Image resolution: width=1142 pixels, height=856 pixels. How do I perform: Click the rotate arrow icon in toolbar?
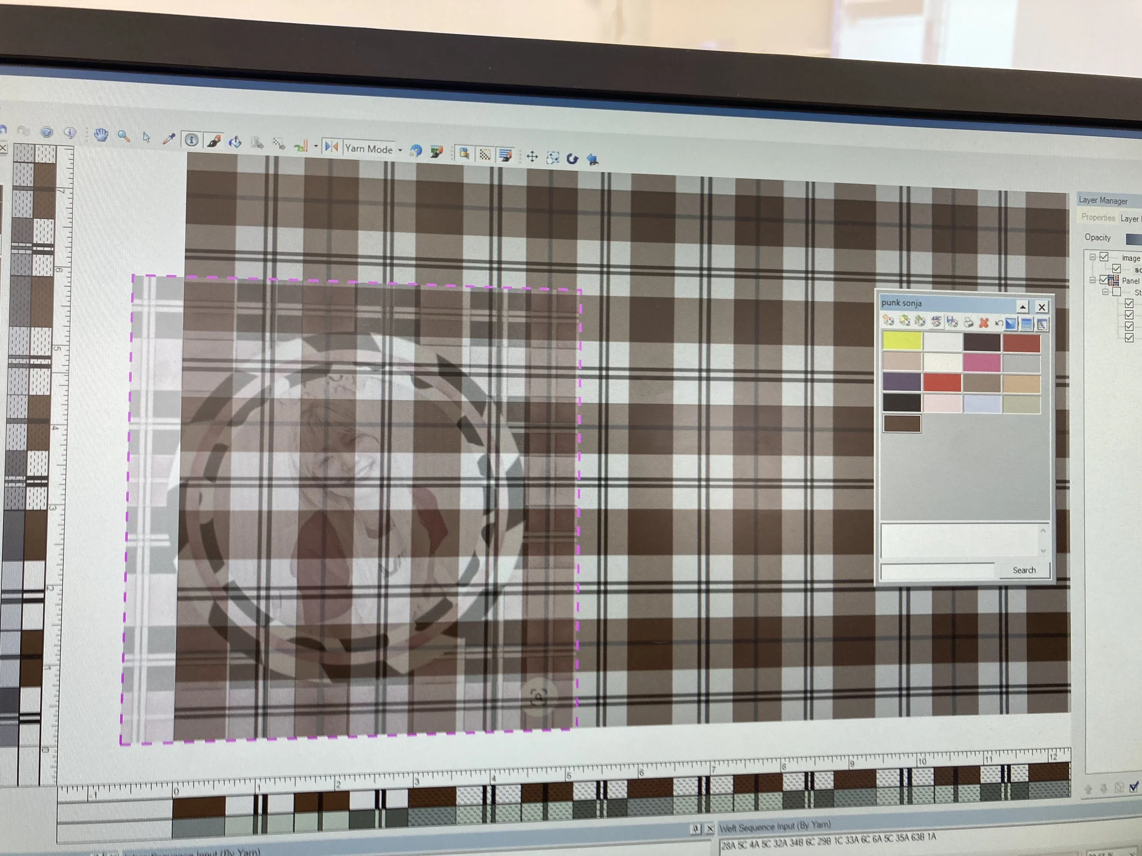point(572,158)
